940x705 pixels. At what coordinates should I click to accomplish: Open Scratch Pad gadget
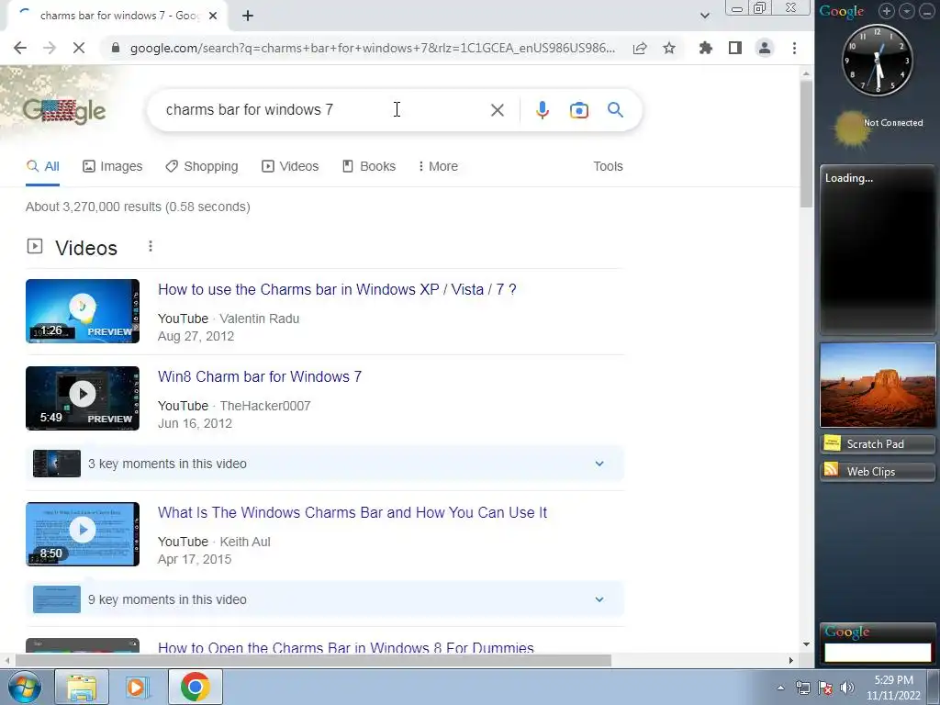pyautogui.click(x=878, y=443)
